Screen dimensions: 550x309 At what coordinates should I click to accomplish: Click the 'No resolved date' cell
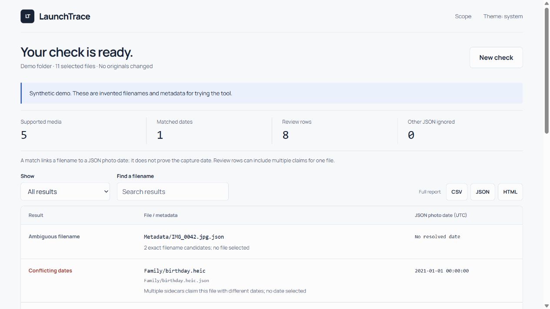coord(437,237)
